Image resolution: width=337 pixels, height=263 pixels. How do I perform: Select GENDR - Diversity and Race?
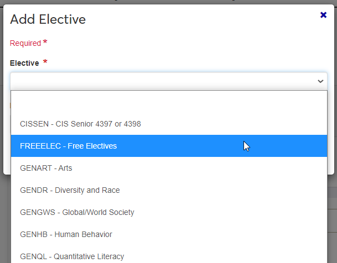pyautogui.click(x=70, y=190)
